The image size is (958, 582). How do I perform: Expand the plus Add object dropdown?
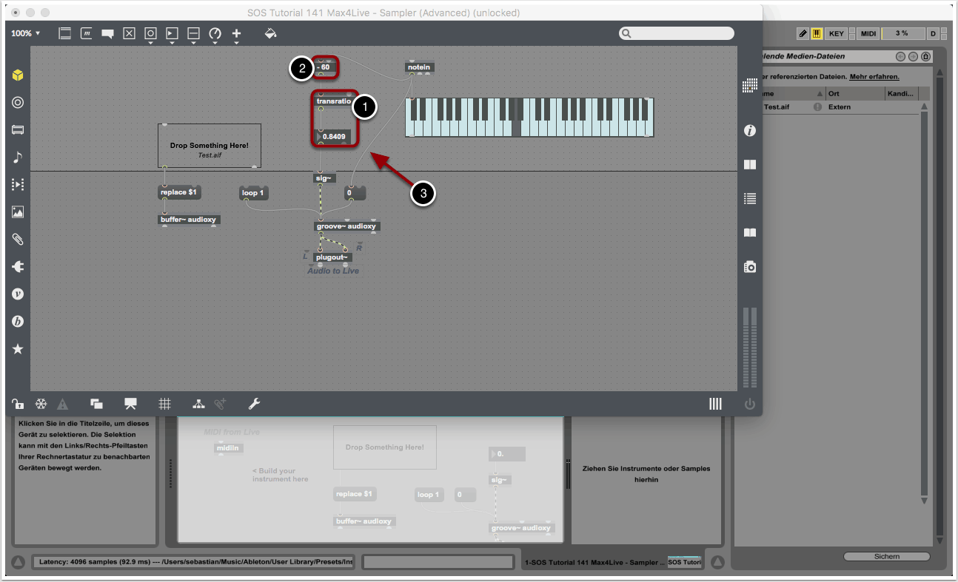click(x=236, y=34)
